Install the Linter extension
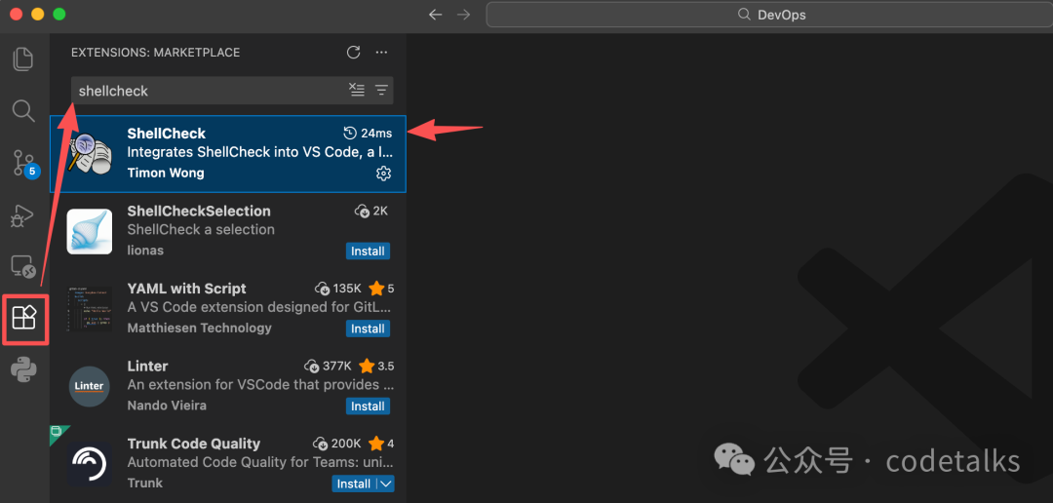The width and height of the screenshot is (1053, 503). point(368,406)
